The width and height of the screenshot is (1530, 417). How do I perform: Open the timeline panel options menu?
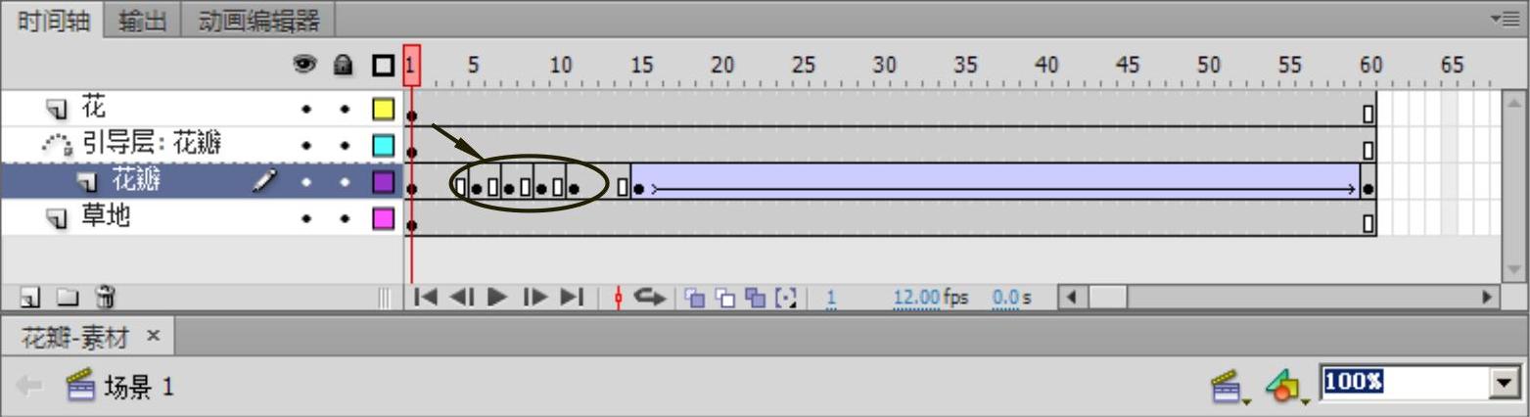1508,18
